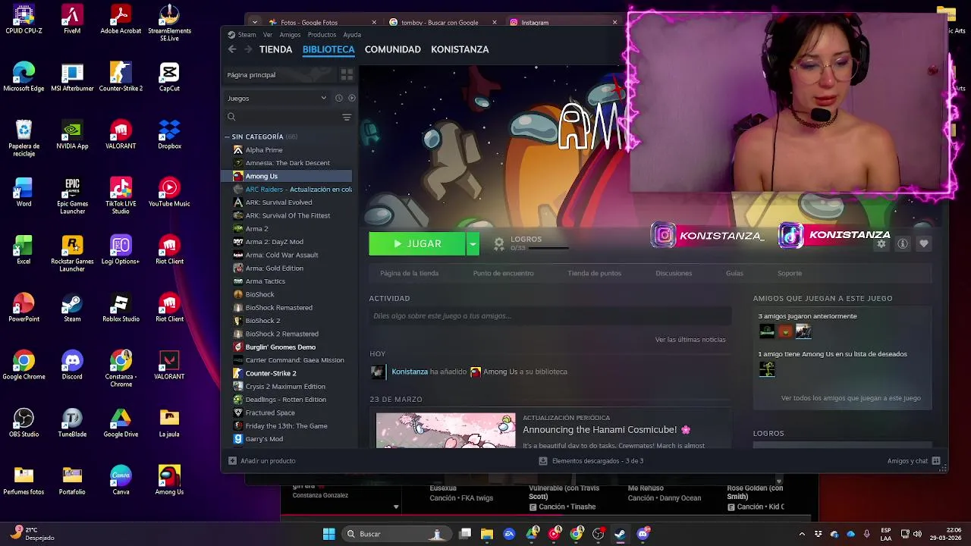This screenshot has width=971, height=546.
Task: Select Arma 2: DayZ Mod
Action: pyautogui.click(x=274, y=242)
